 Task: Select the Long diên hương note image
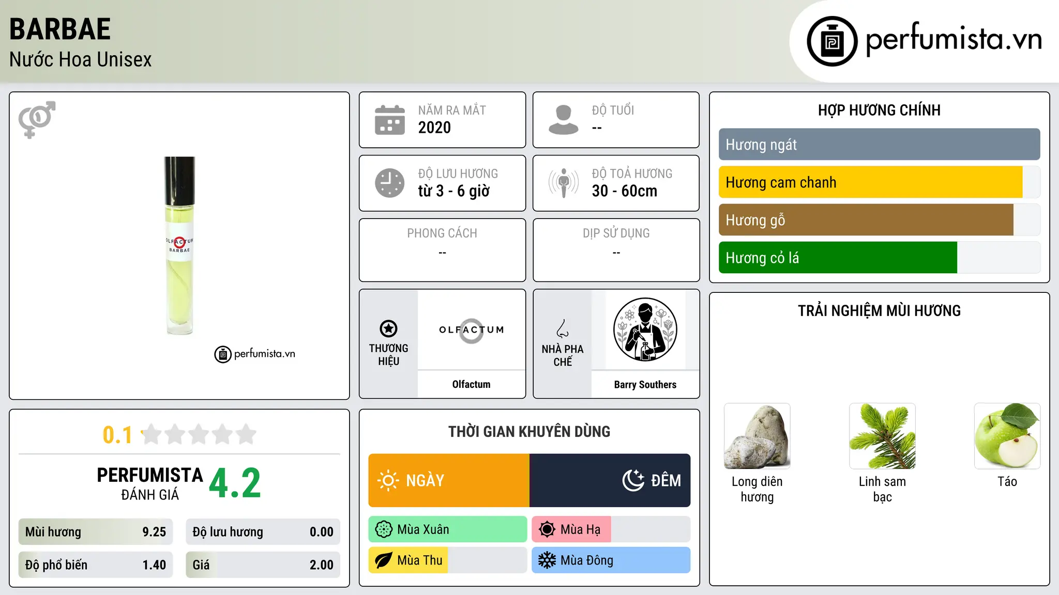point(757,436)
